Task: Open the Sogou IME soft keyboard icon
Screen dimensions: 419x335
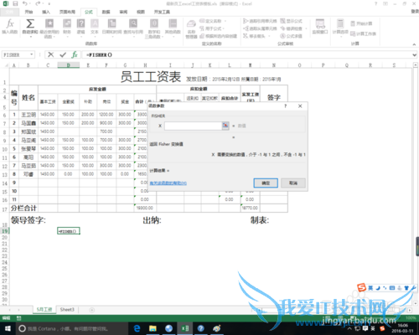Action: [392, 288]
